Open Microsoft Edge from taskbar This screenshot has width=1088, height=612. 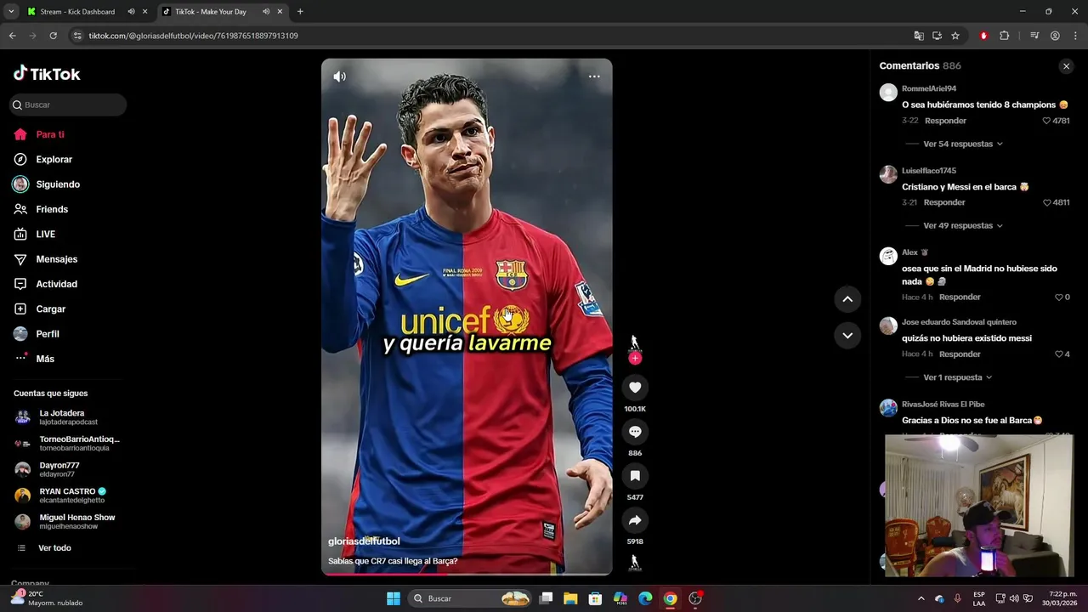click(x=645, y=598)
